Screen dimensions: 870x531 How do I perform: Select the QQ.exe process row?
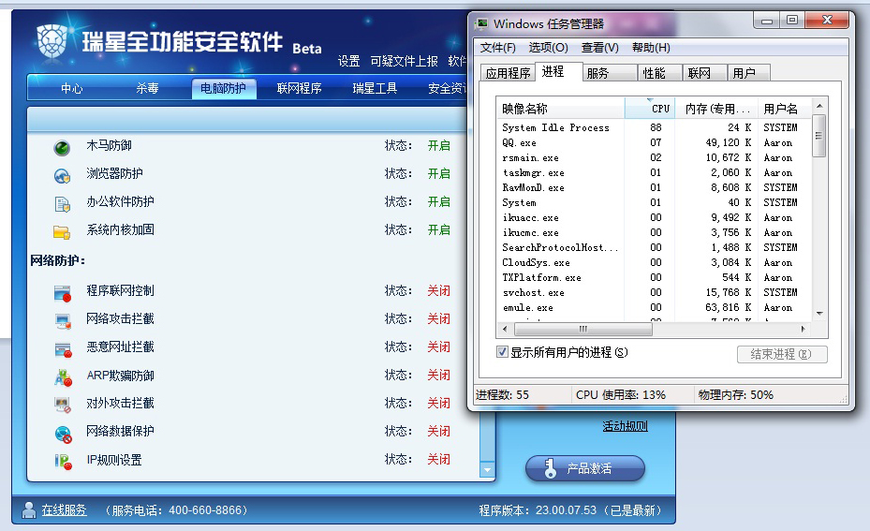pos(655,142)
